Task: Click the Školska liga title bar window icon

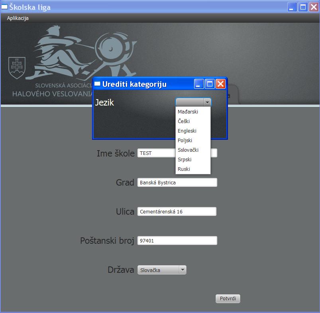Action: coord(4,7)
